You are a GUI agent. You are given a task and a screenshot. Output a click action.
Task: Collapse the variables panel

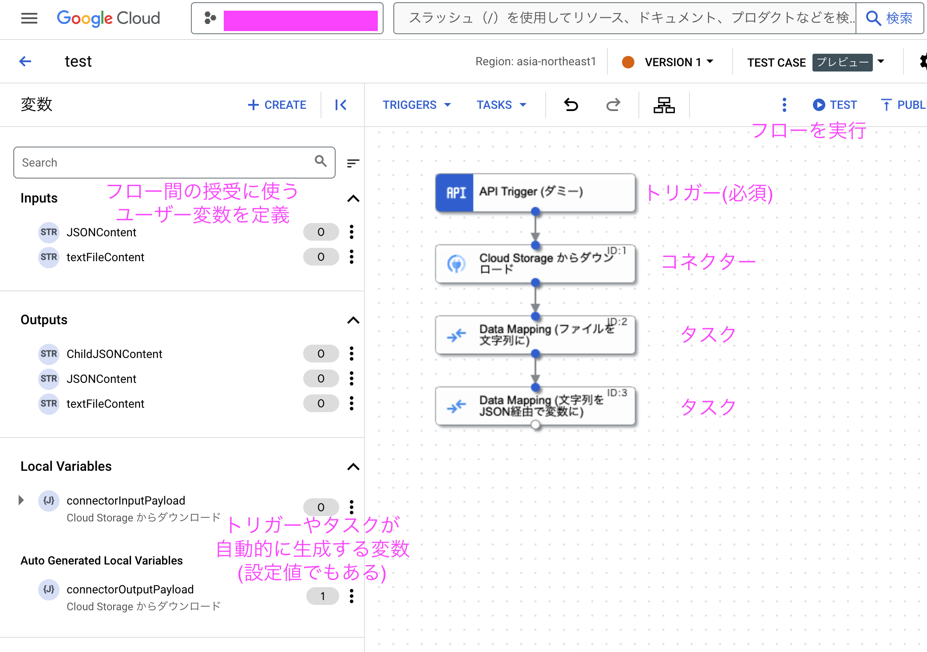tap(341, 105)
